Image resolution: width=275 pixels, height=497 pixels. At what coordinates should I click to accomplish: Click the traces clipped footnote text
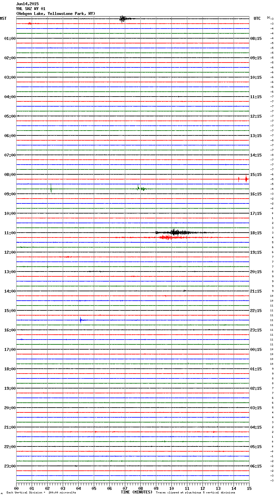point(195,493)
